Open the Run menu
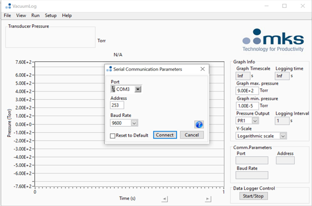The width and height of the screenshot is (312, 206). tap(35, 16)
